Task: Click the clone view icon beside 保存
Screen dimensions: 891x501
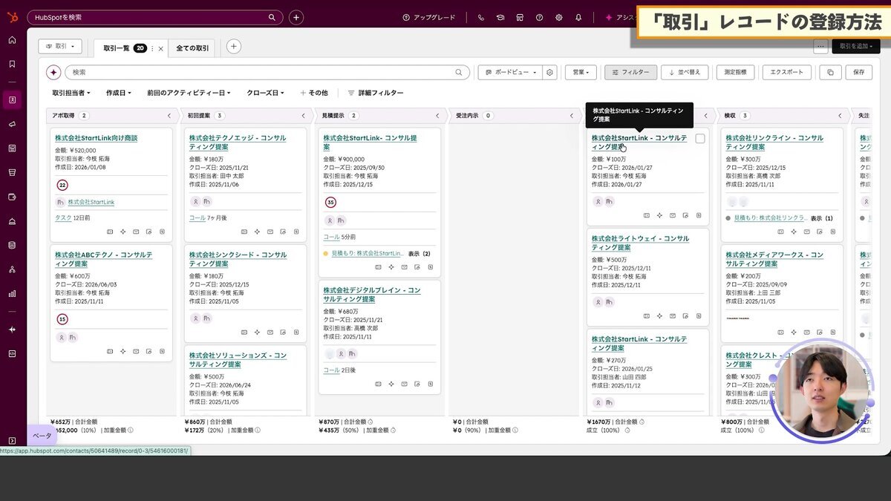Action: point(829,72)
